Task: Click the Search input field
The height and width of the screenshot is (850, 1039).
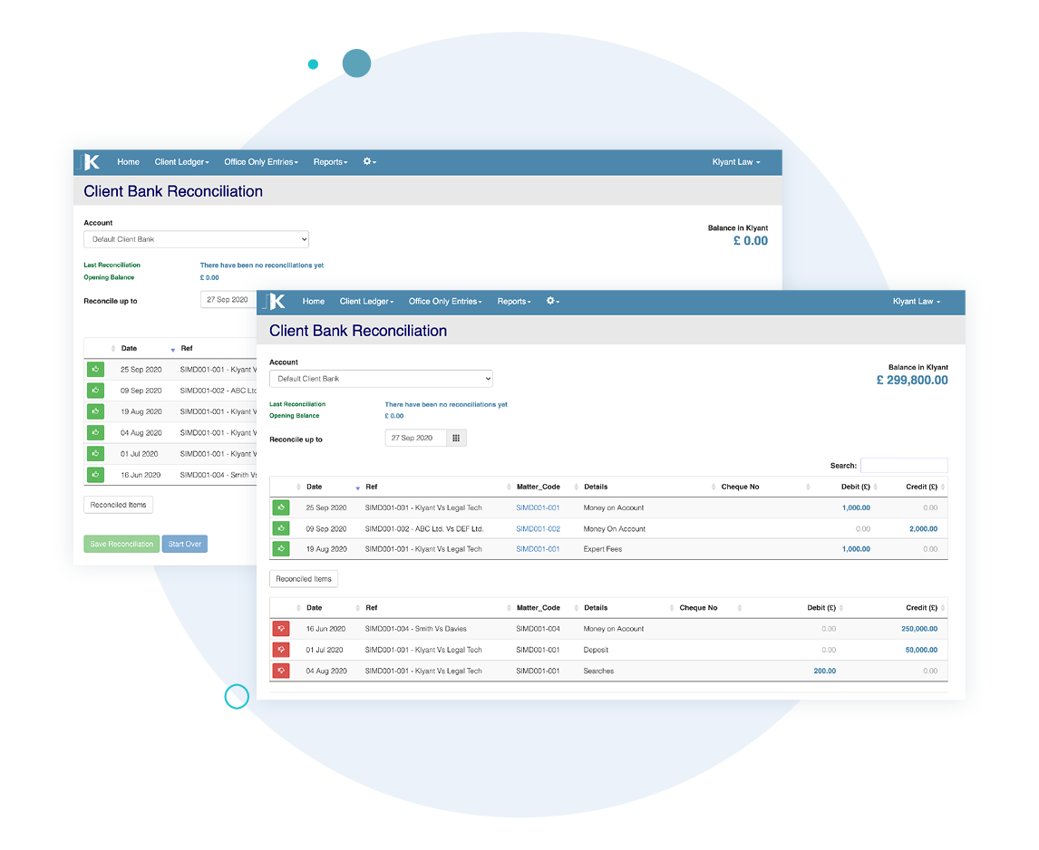Action: [x=904, y=466]
